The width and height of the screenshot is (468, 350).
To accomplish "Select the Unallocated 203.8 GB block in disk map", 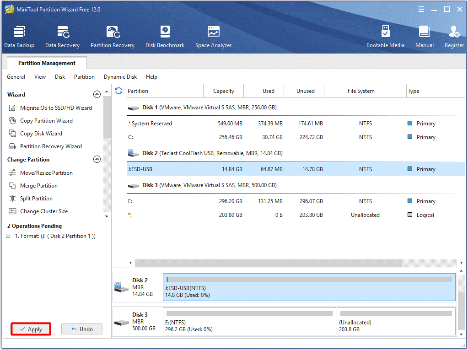I will pyautogui.click(x=396, y=322).
